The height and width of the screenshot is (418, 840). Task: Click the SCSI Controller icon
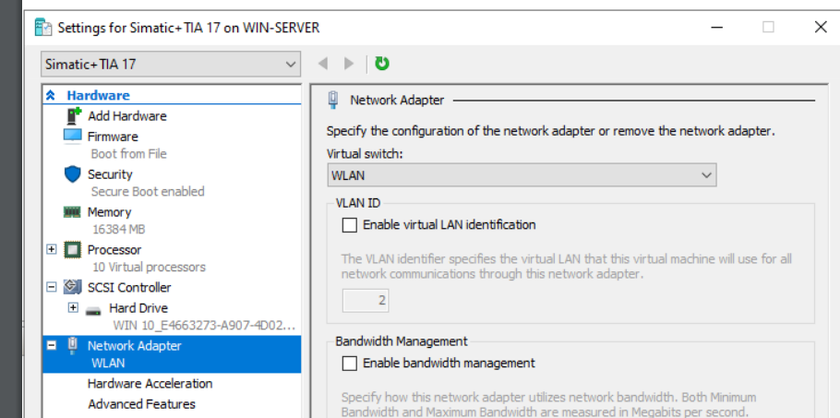pyautogui.click(x=73, y=288)
